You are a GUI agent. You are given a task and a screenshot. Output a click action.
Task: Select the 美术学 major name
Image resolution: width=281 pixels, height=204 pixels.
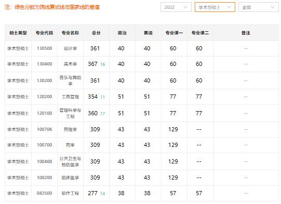tap(70, 64)
